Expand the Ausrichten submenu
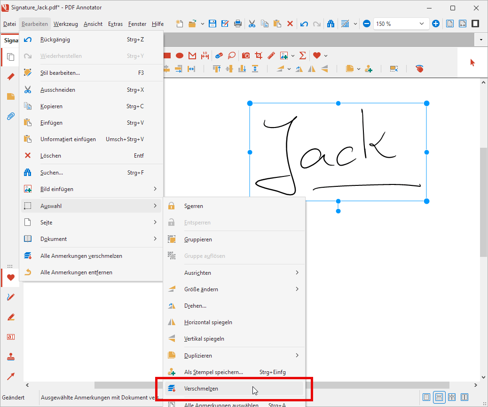This screenshot has height=407, width=488. [x=235, y=273]
